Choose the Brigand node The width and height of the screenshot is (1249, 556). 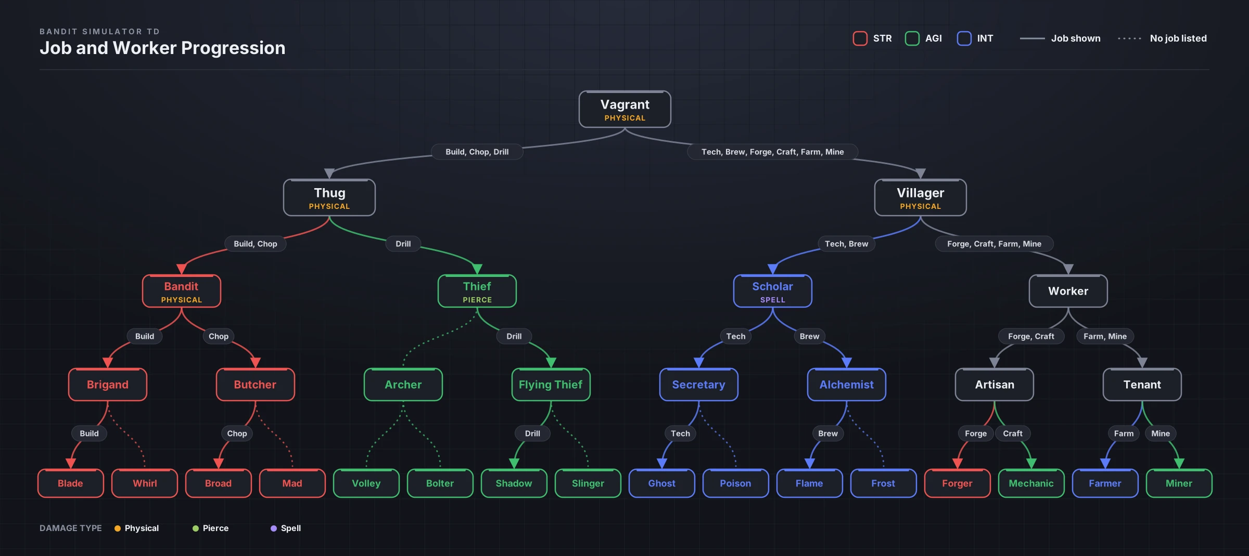point(108,385)
